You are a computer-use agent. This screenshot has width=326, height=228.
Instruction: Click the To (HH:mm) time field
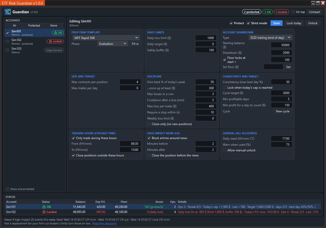[x=130, y=150]
